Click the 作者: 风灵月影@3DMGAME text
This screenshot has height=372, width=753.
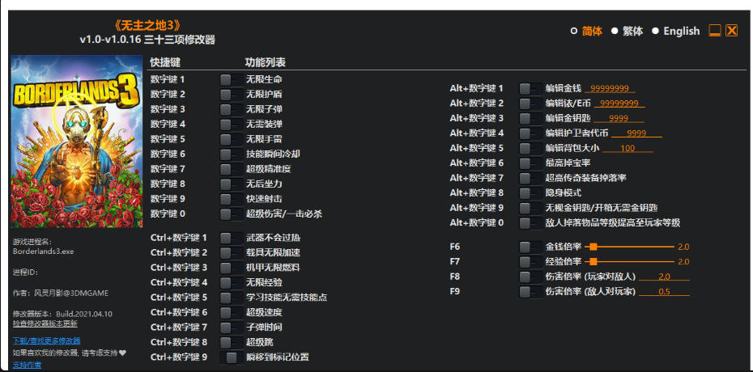(61, 293)
